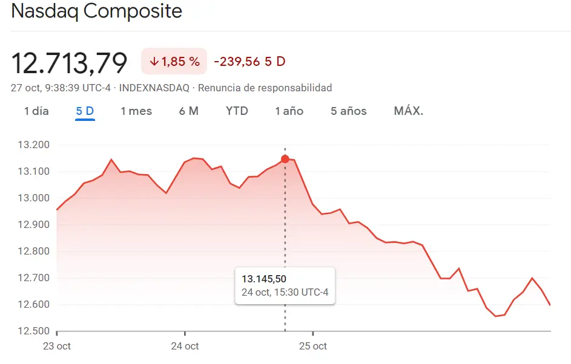Open the MÁX. historical view
Screen dimensions: 571x364
click(406, 111)
